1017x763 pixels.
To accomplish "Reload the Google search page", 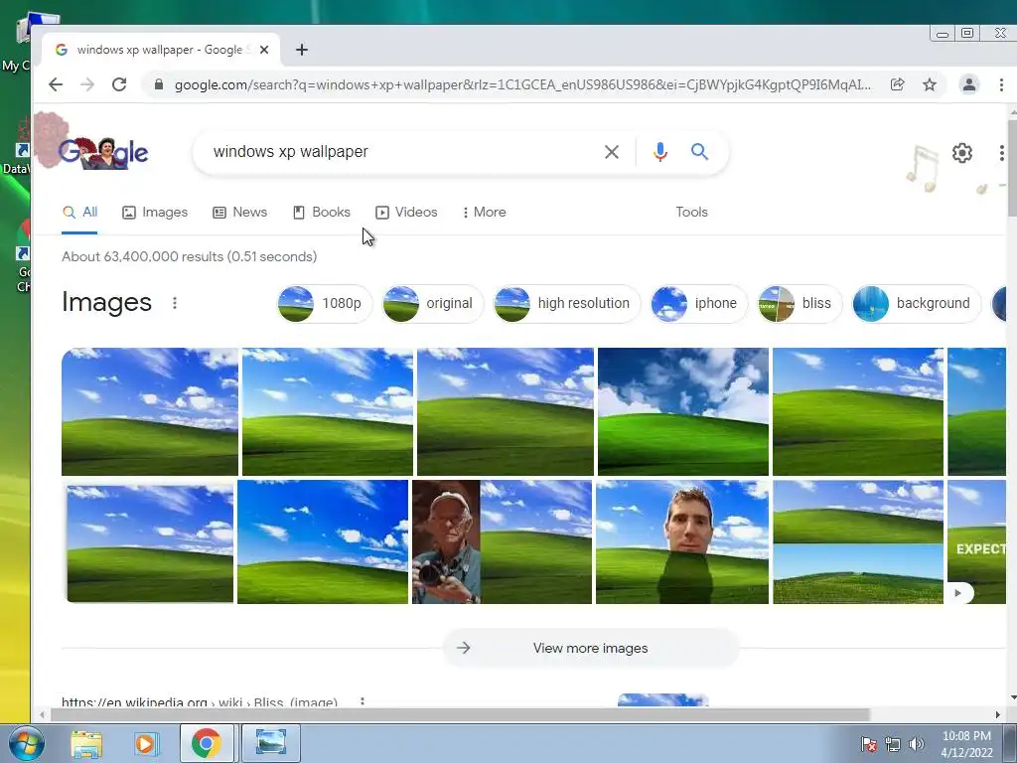I will point(119,84).
